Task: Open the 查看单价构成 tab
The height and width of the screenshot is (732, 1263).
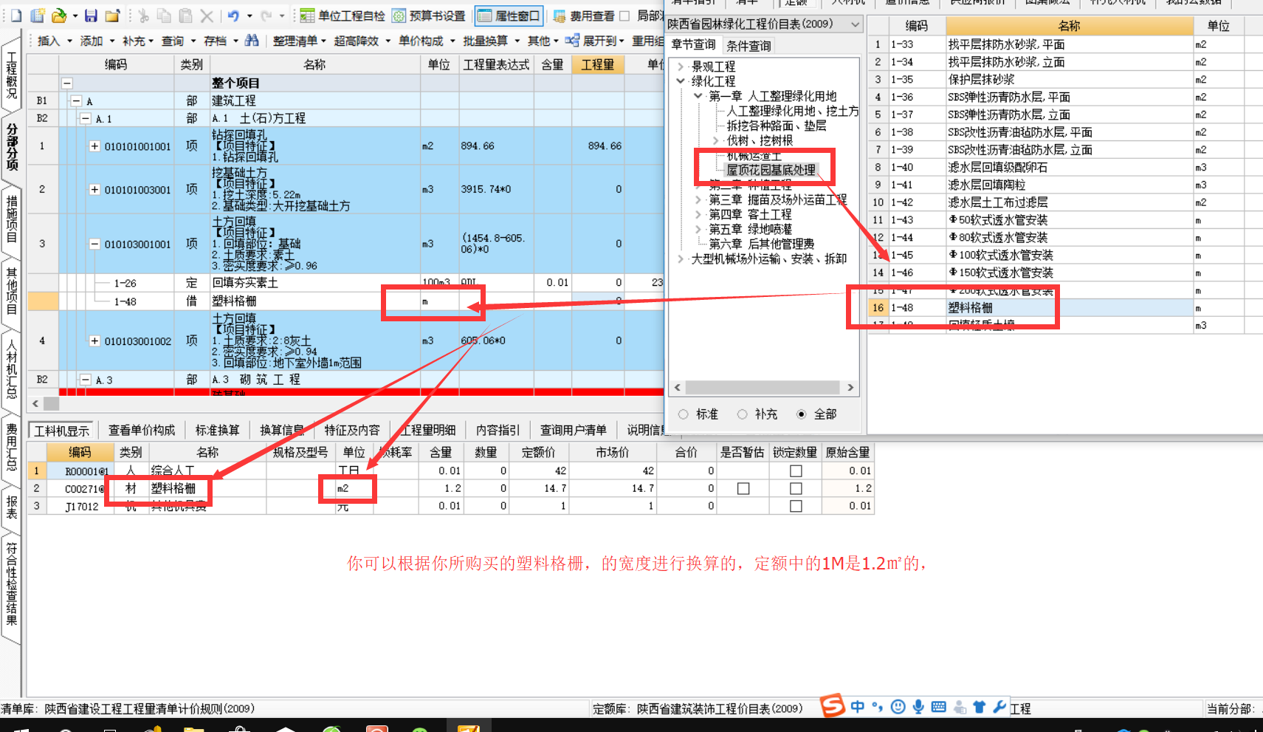Action: (142, 430)
